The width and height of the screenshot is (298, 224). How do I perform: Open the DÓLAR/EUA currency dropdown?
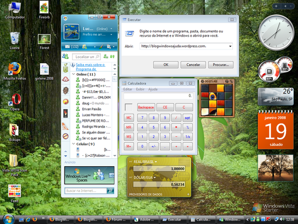(x=154, y=178)
